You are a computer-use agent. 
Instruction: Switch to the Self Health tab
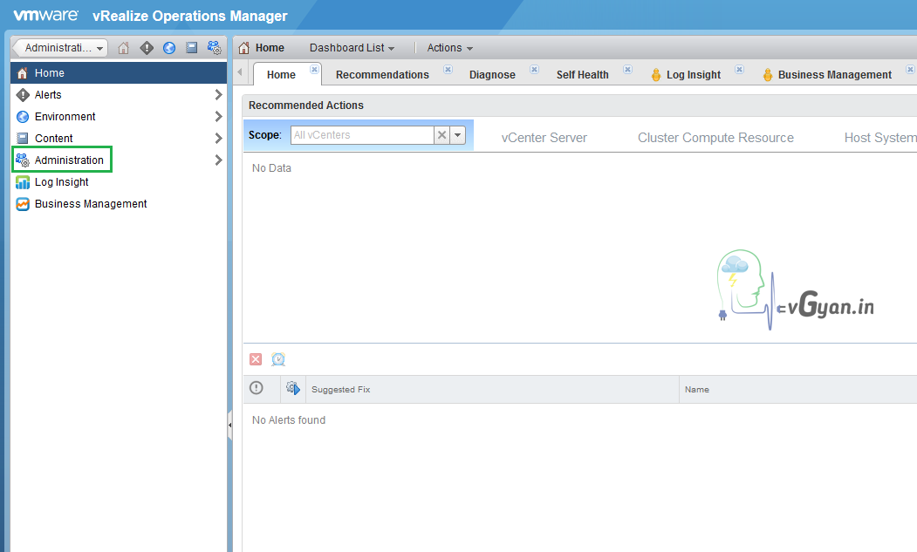583,75
